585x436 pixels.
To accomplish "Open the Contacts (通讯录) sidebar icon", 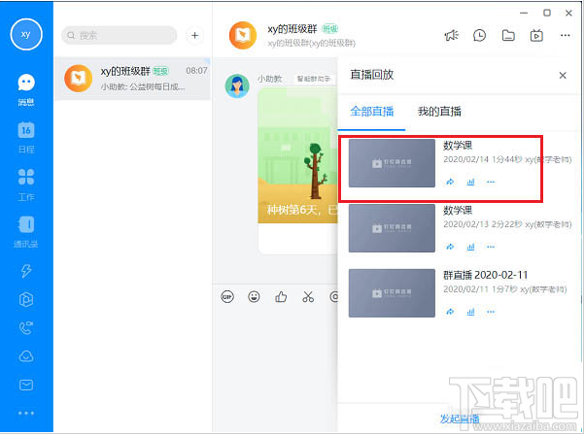I will 26,232.
